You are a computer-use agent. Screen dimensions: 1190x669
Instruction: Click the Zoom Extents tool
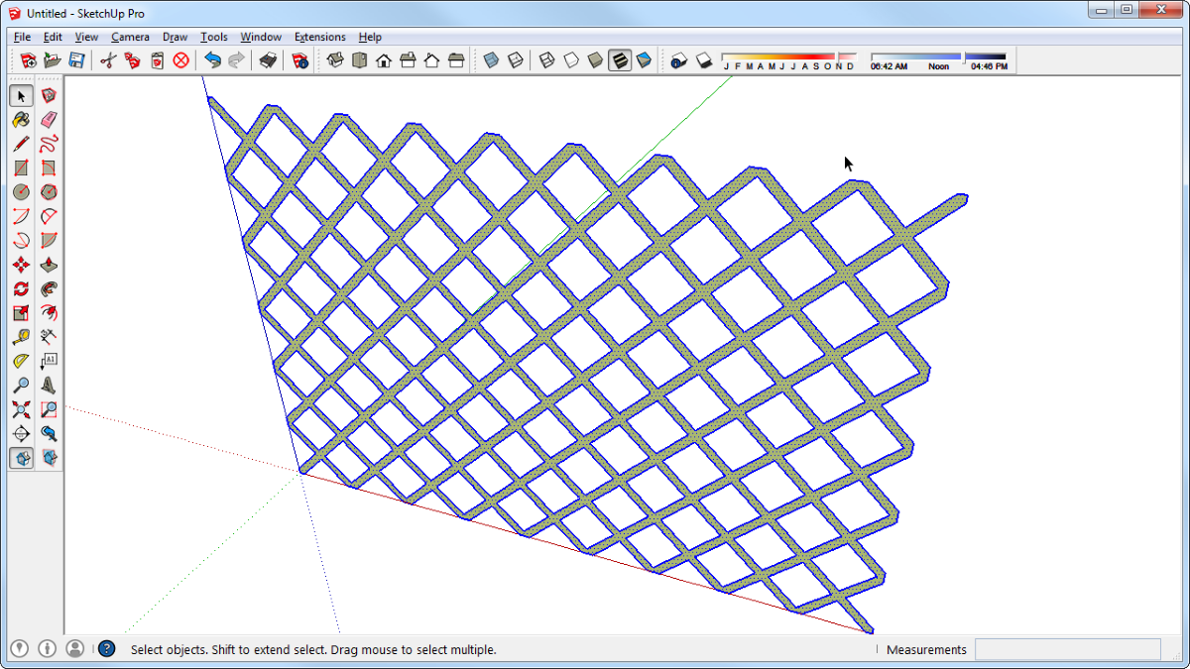(x=21, y=409)
